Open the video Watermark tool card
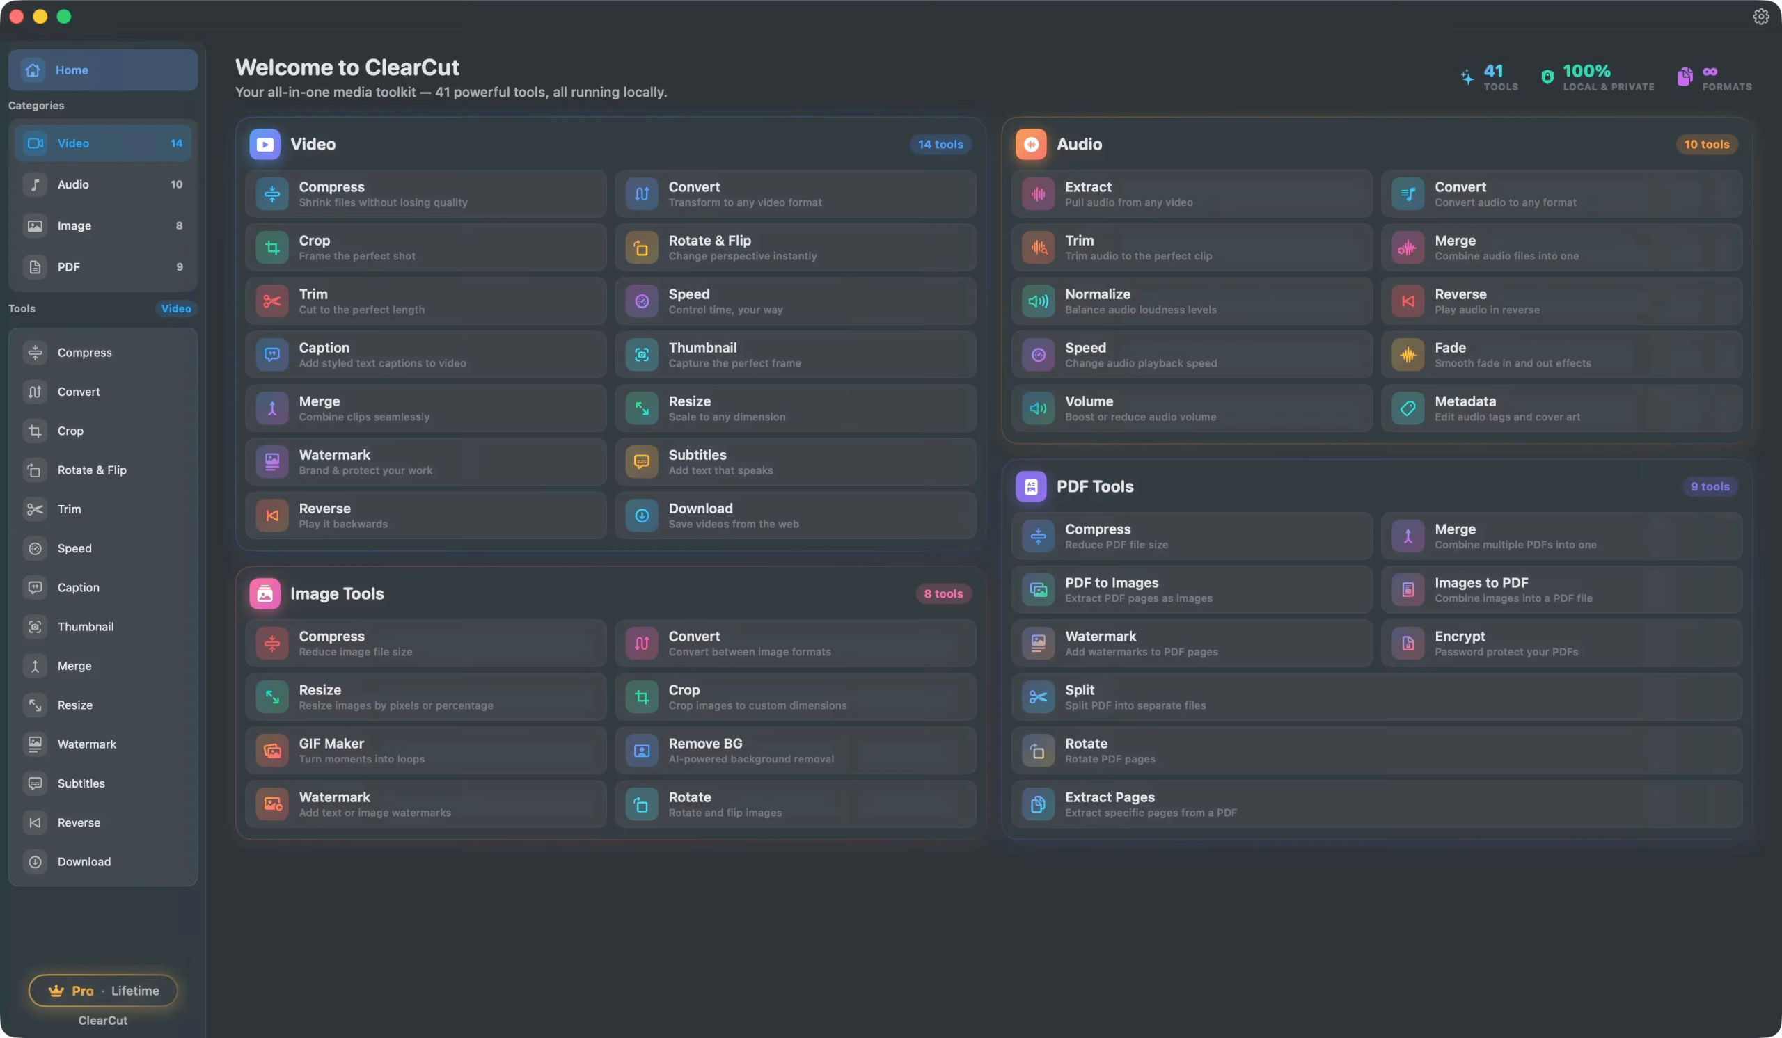This screenshot has width=1782, height=1038. point(426,462)
